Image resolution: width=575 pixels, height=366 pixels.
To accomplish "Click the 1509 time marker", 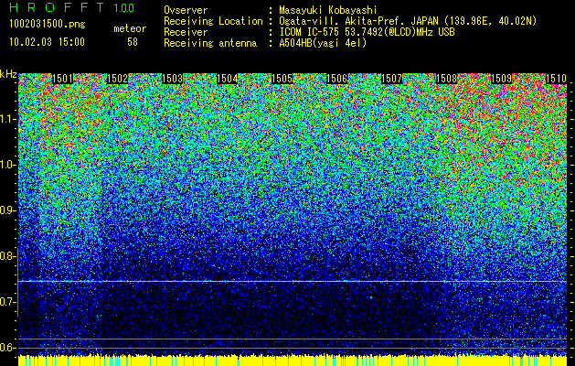I will point(501,79).
